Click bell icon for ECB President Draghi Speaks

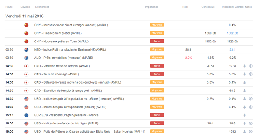(244, 115)
